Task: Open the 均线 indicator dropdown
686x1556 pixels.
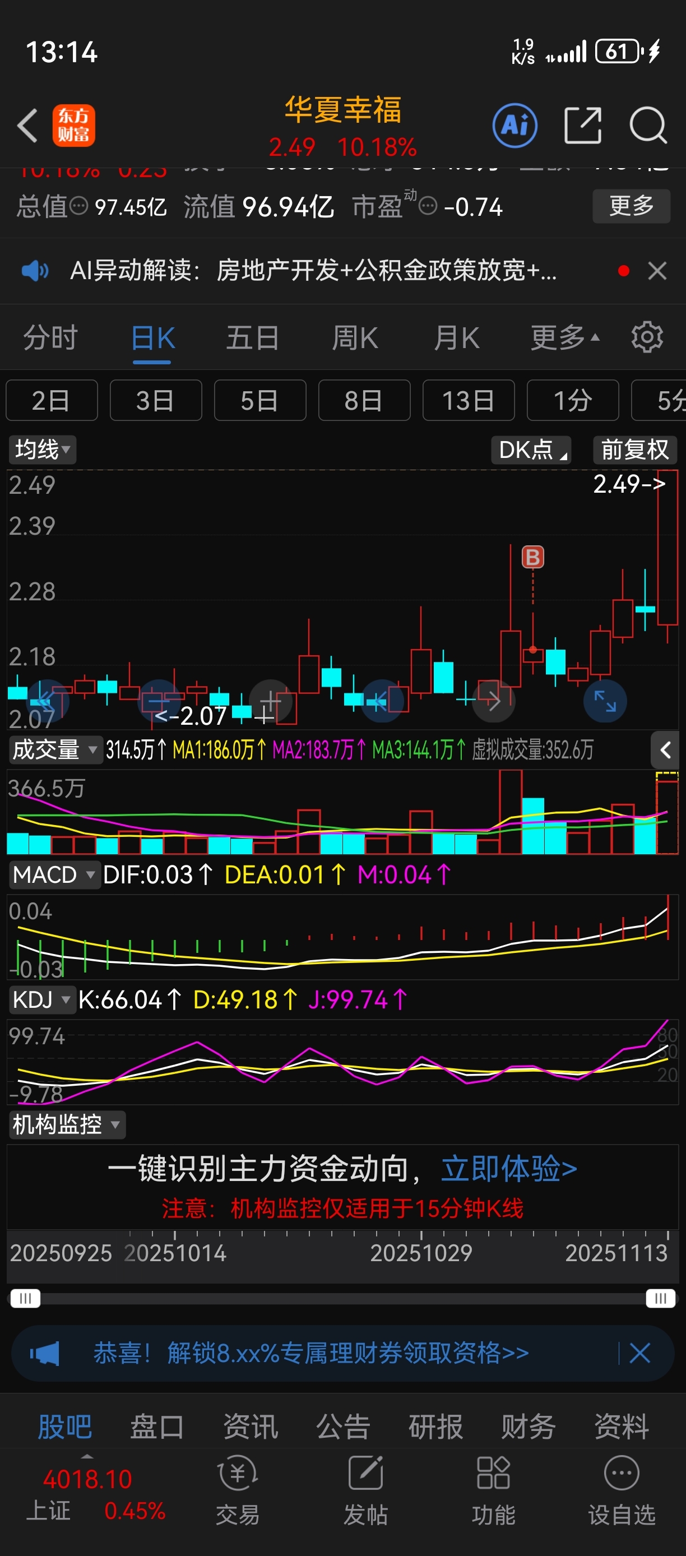Action: point(42,450)
